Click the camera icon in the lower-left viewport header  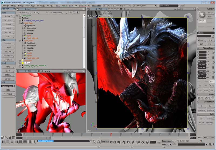39,71
